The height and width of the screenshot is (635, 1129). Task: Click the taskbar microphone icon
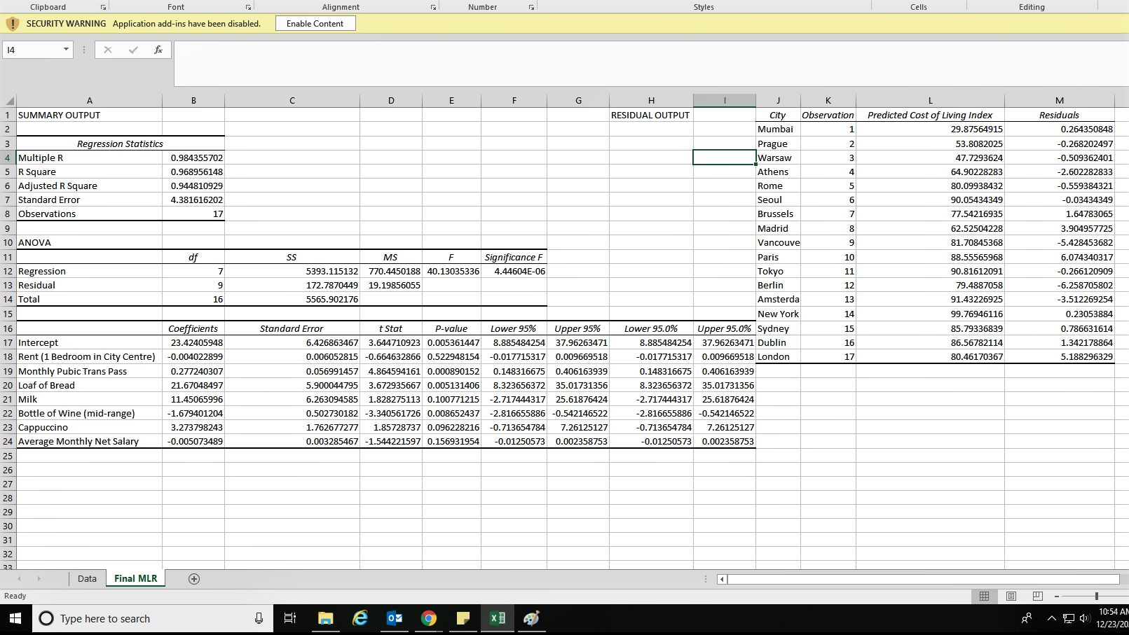tap(259, 618)
